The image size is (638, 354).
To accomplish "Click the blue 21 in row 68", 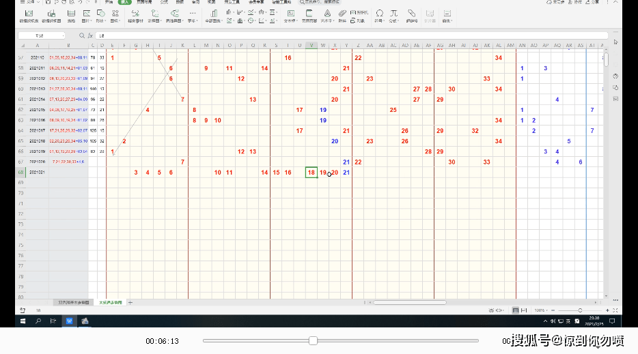I will click(x=346, y=173).
